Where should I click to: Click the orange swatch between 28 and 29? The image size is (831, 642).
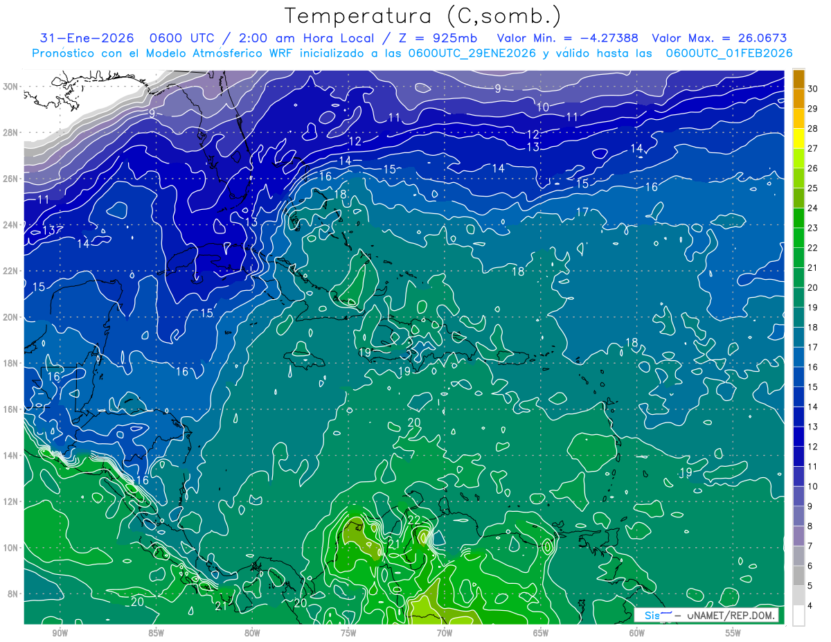799,118
